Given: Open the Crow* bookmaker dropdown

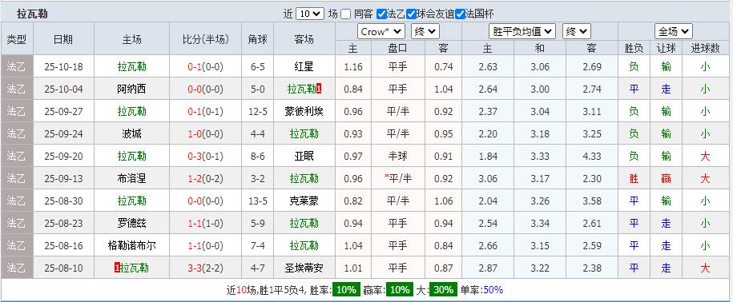Looking at the screenshot, I should [x=381, y=32].
